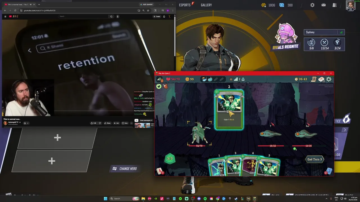This screenshot has height=202, width=360.
Task: Select the rightmost Defend card in hand
Action: [269, 167]
